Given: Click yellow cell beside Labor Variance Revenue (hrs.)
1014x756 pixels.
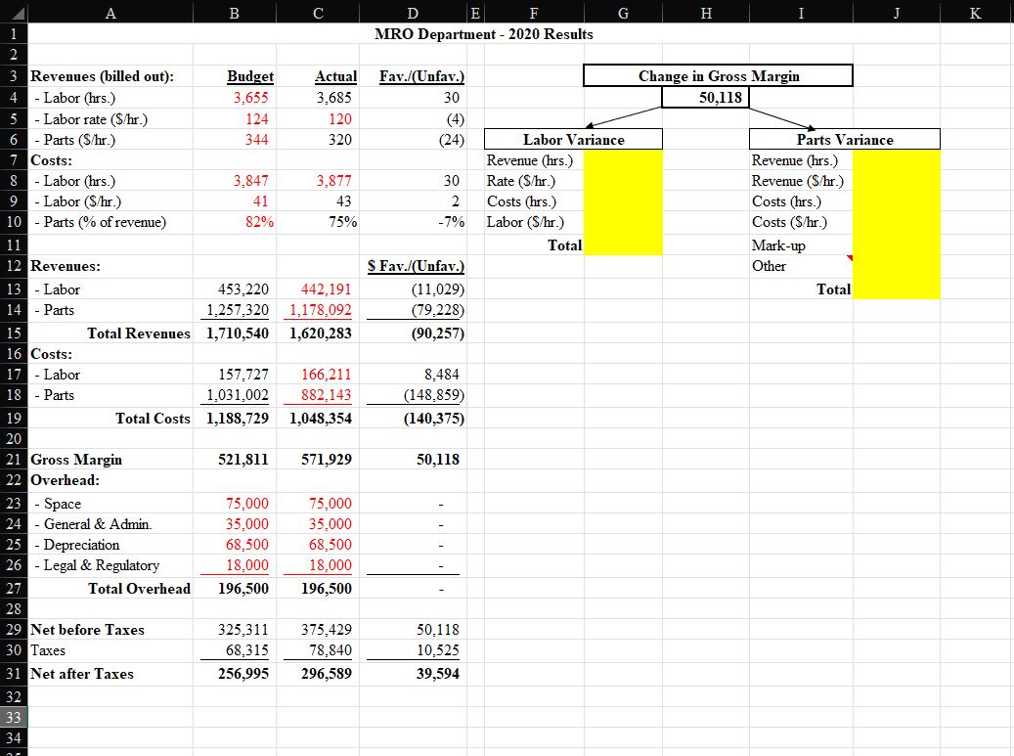Looking at the screenshot, I should pos(624,160).
